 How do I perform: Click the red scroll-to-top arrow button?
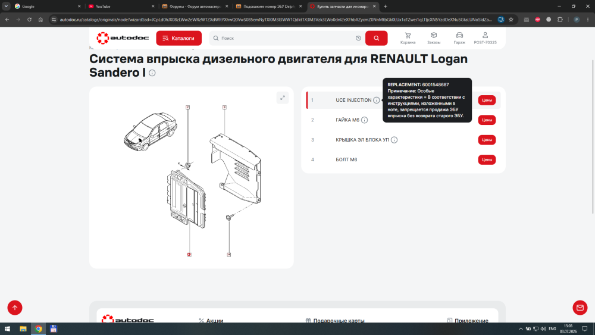pyautogui.click(x=15, y=308)
